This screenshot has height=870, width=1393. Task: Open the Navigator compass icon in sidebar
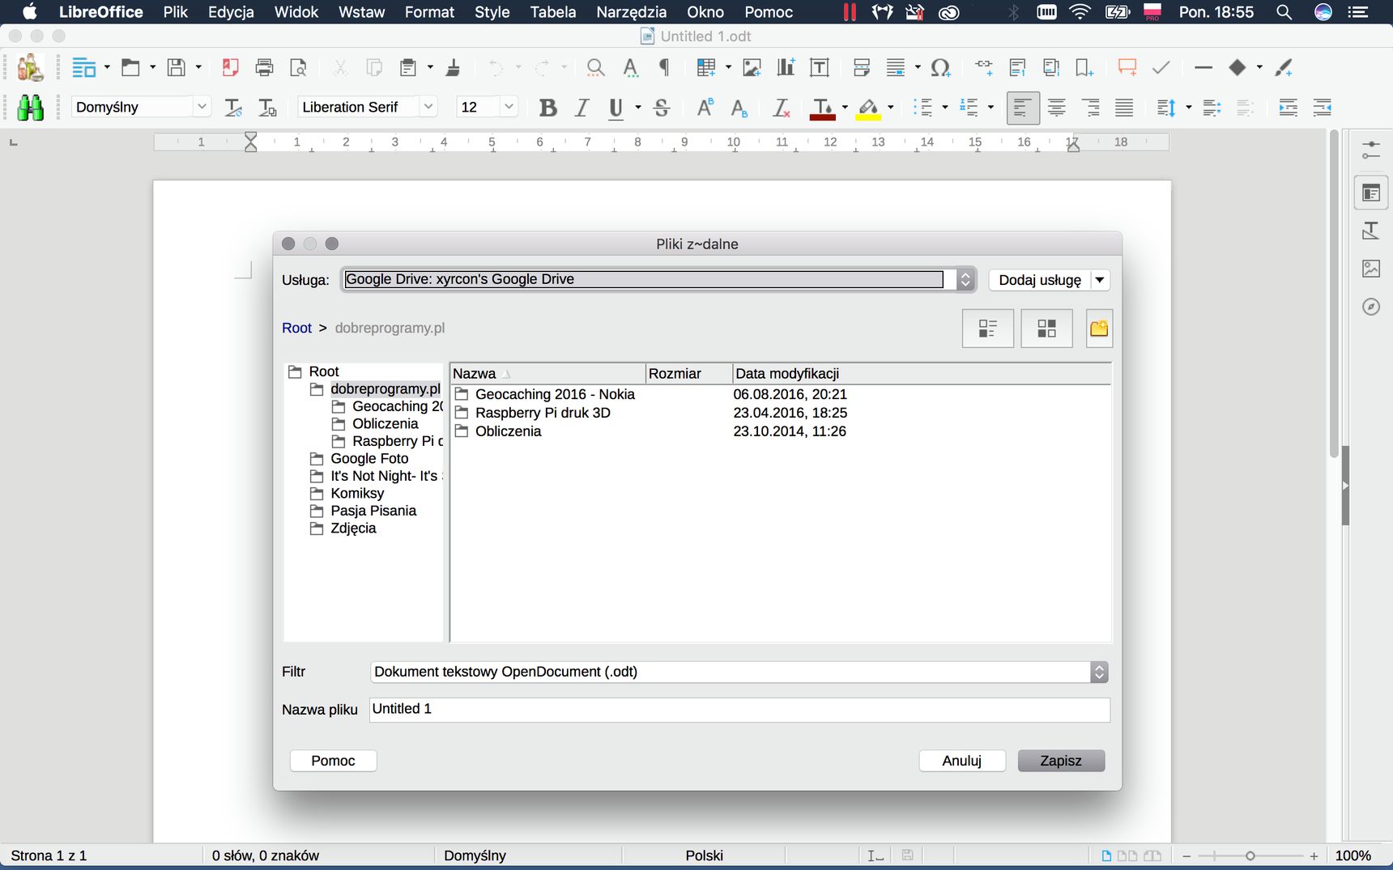click(x=1370, y=307)
